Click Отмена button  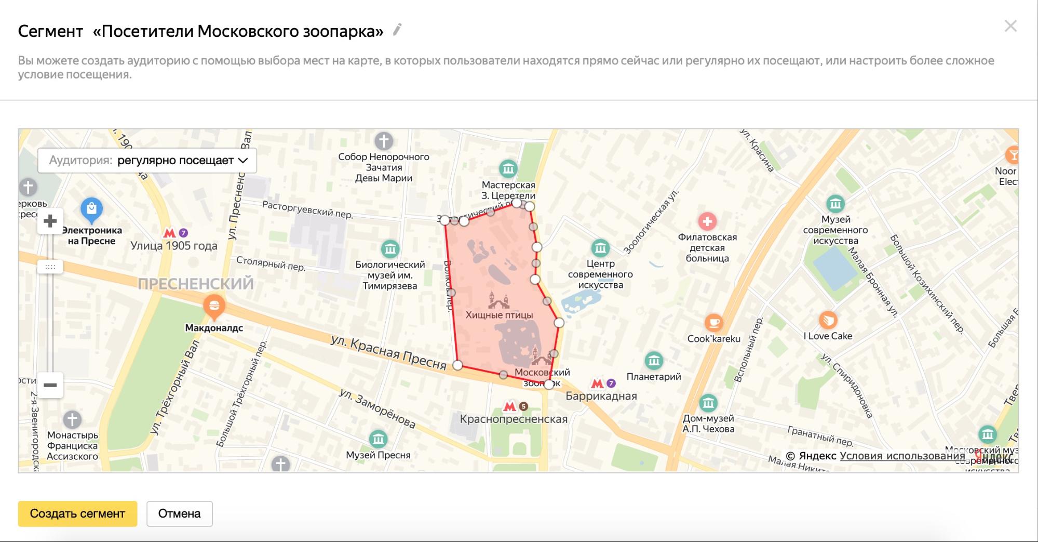pos(180,513)
